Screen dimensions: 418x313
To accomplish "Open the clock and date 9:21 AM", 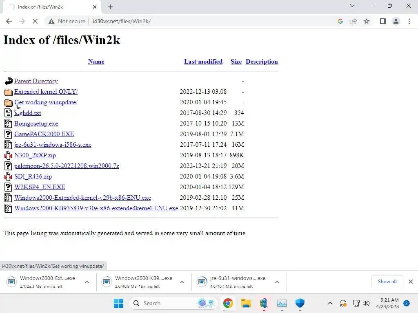I will [387, 303].
